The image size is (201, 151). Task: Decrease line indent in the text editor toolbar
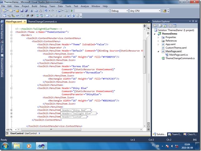click(x=27, y=16)
